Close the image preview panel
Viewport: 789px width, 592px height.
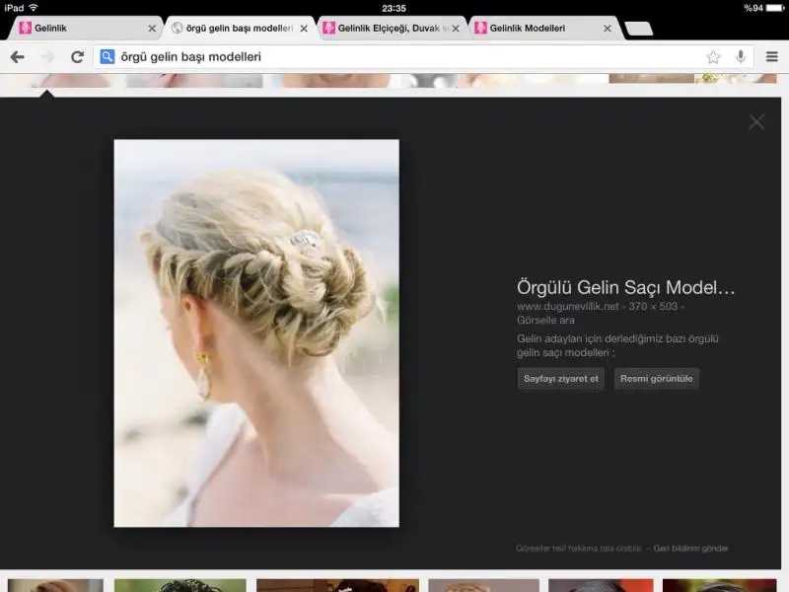756,122
